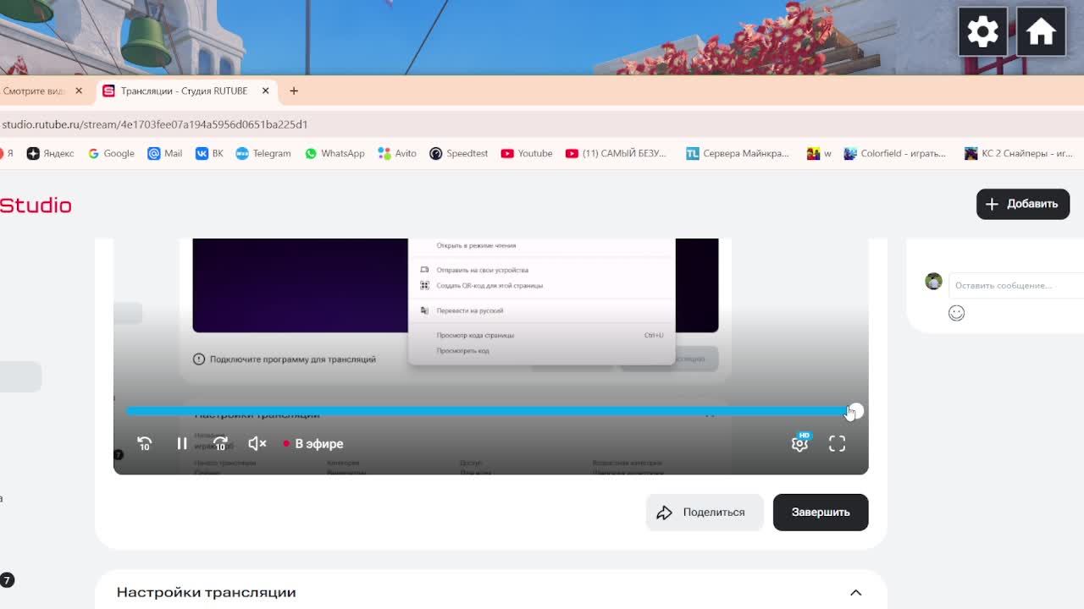Click the overlay home icon
The width and height of the screenshot is (1084, 609).
pos(1041,32)
